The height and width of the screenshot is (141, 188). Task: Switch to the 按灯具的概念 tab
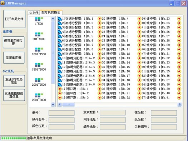51,12
